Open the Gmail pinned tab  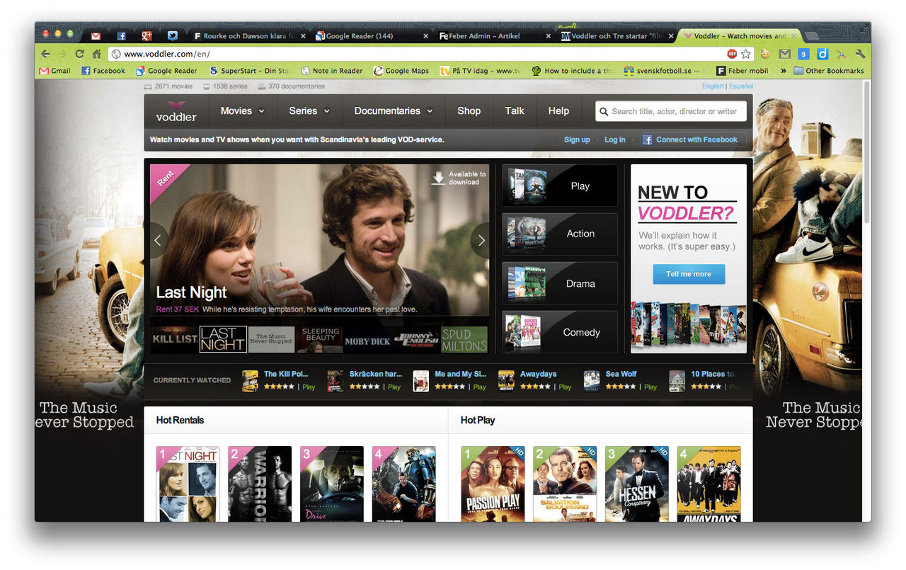[96, 35]
